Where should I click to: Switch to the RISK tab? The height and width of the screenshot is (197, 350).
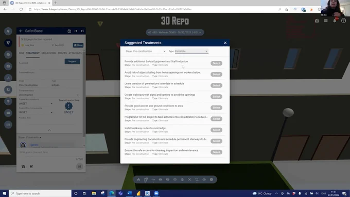[22, 53]
